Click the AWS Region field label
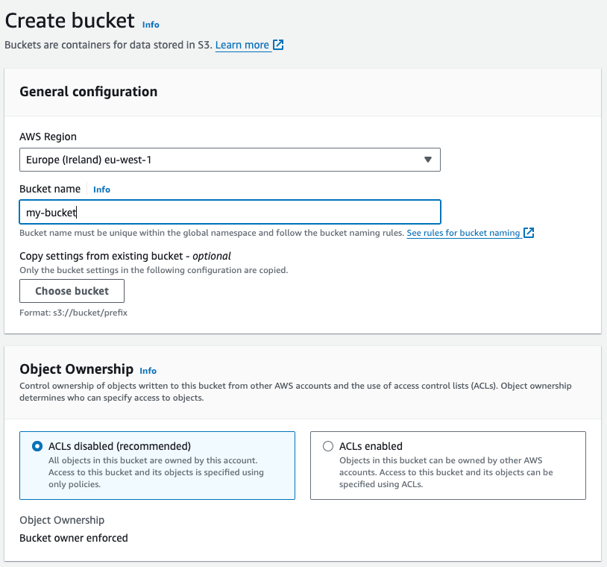Screen dimensions: 607x567 pyautogui.click(x=48, y=137)
